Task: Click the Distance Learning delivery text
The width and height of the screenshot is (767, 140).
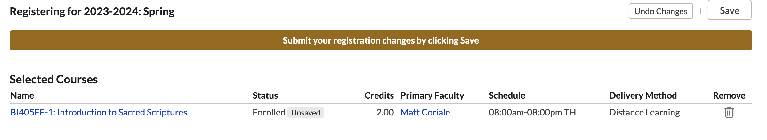Action: point(644,112)
